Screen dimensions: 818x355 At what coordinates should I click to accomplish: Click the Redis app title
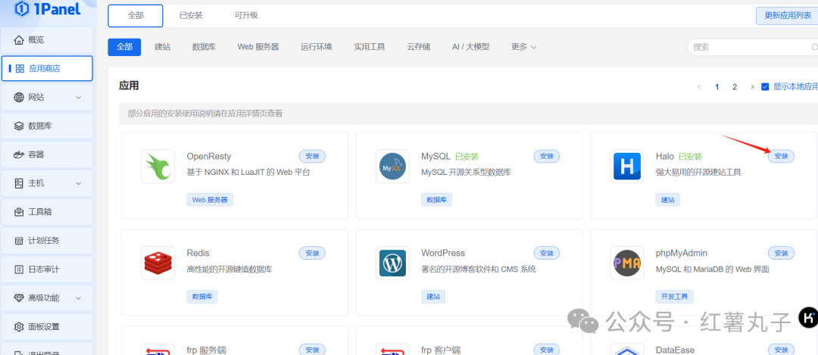(x=198, y=253)
